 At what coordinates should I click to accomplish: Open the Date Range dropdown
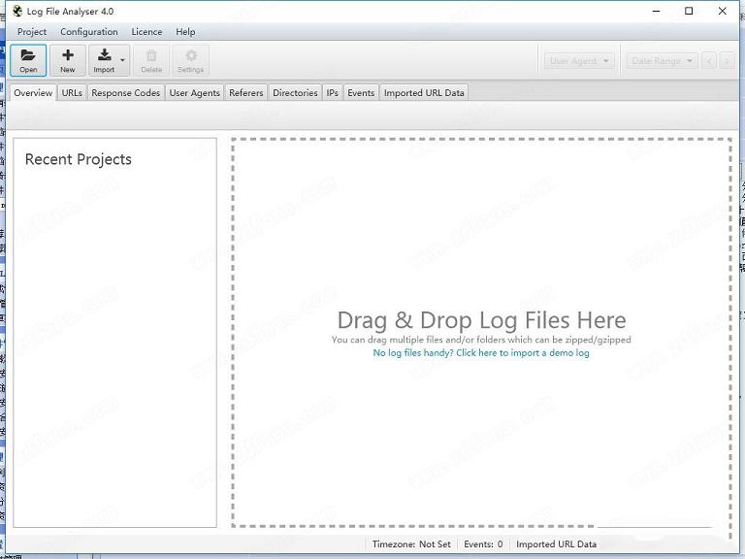(662, 61)
